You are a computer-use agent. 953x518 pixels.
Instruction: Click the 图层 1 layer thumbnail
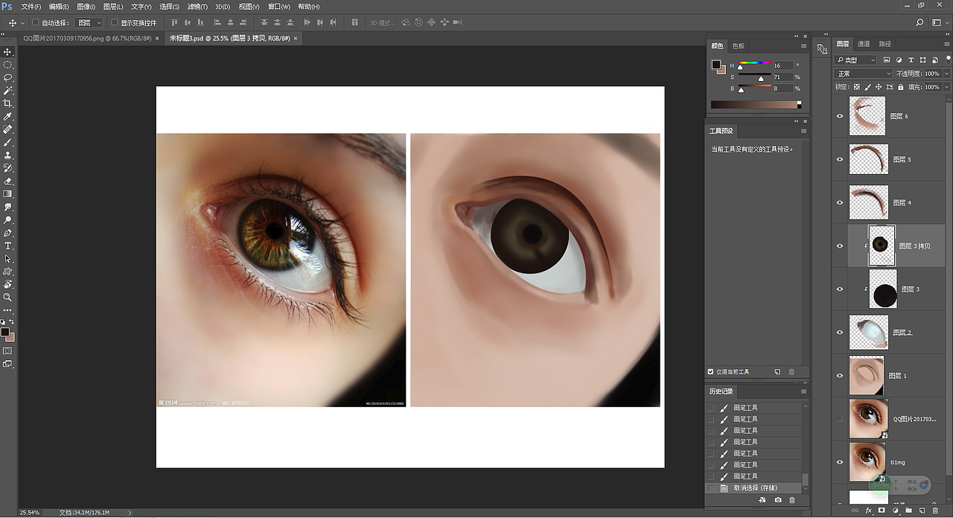[x=866, y=375]
